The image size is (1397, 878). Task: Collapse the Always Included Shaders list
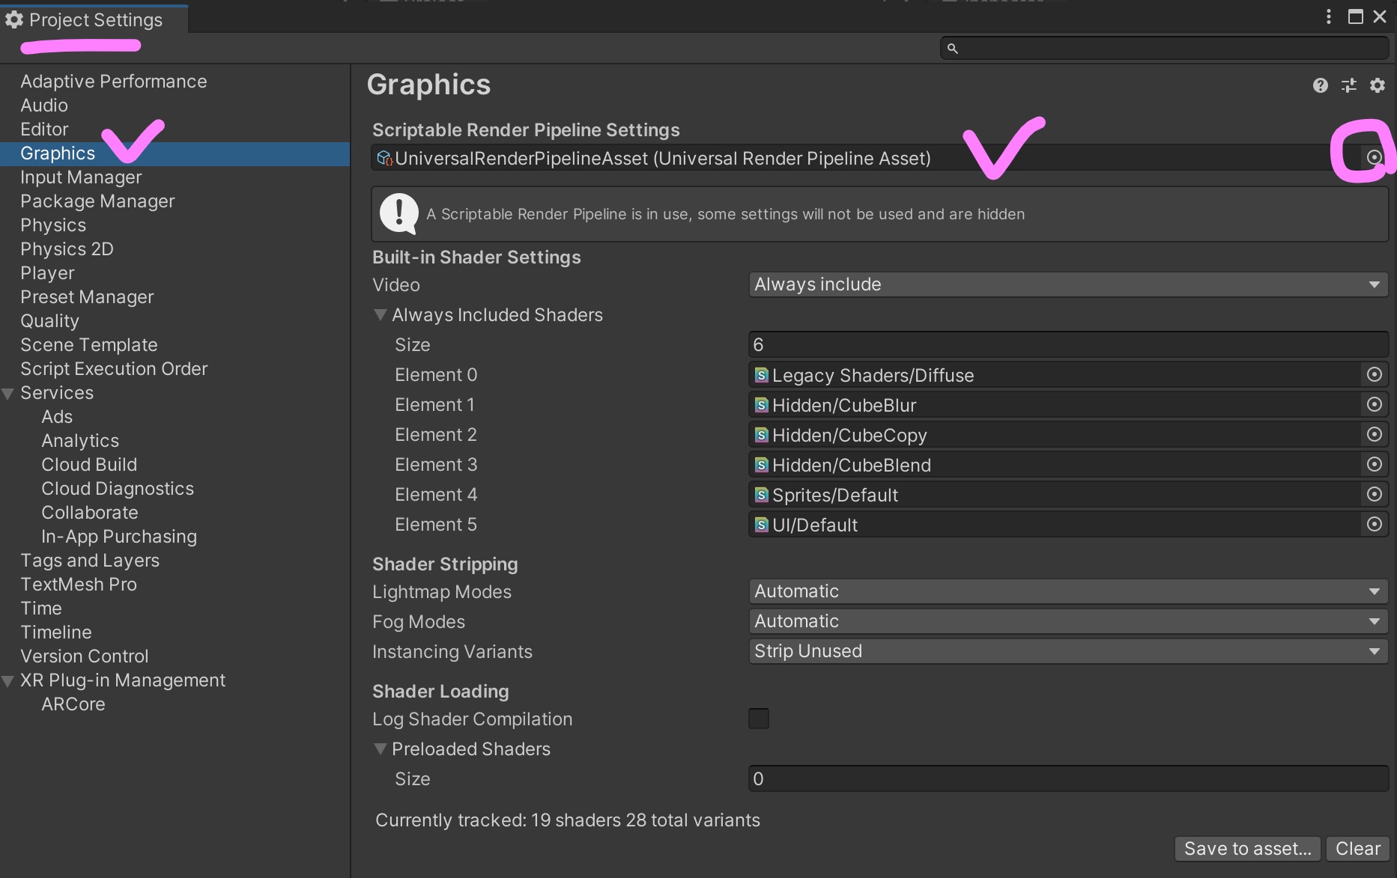(x=381, y=315)
